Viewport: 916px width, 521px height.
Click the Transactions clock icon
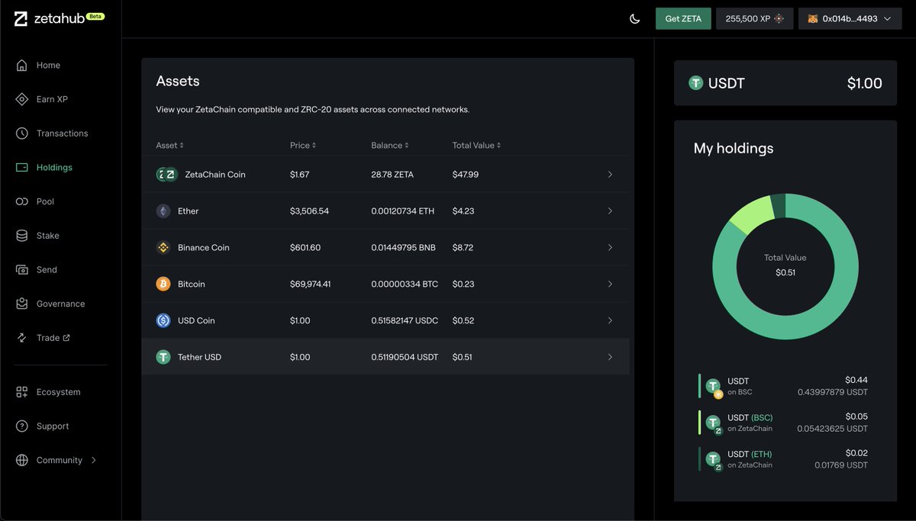[x=22, y=133]
